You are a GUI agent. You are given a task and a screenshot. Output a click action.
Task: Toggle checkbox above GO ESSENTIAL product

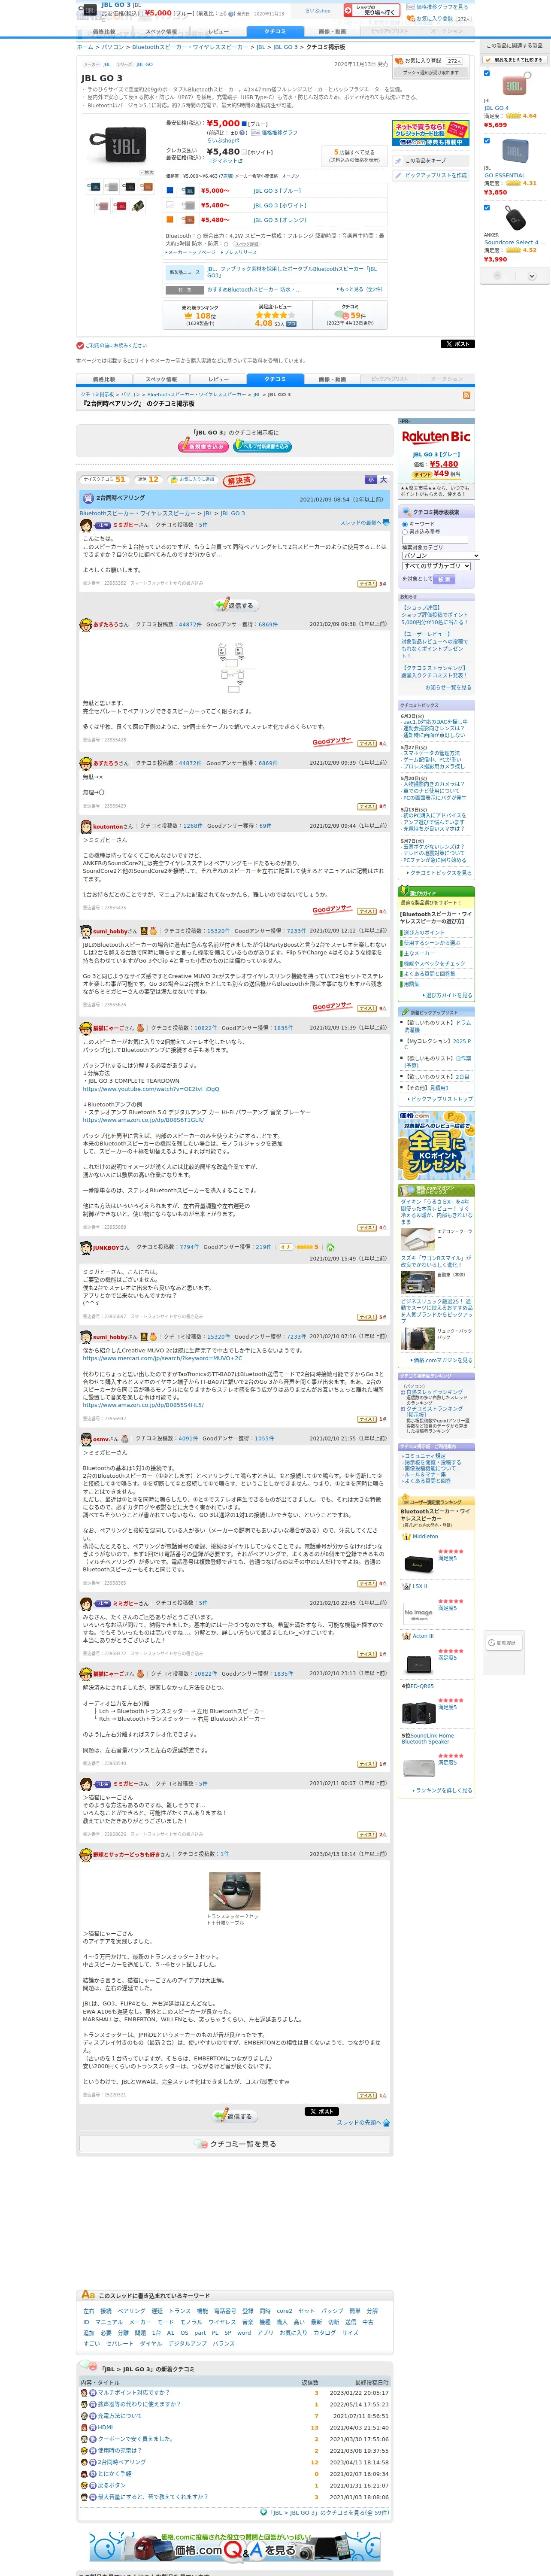pos(487,140)
